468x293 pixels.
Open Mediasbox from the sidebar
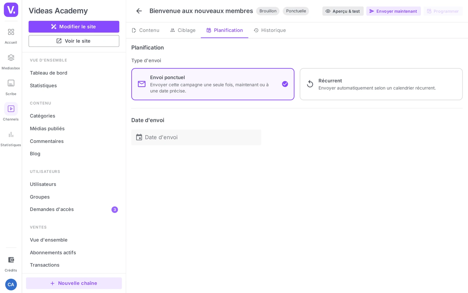click(x=11, y=62)
